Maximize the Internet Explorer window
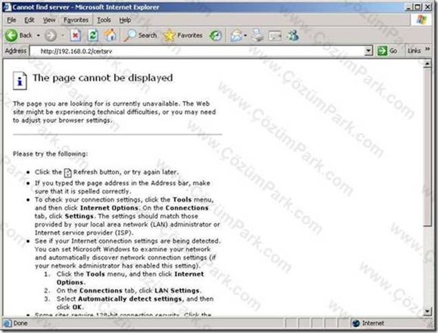This screenshot has height=333, width=438. 418,7
